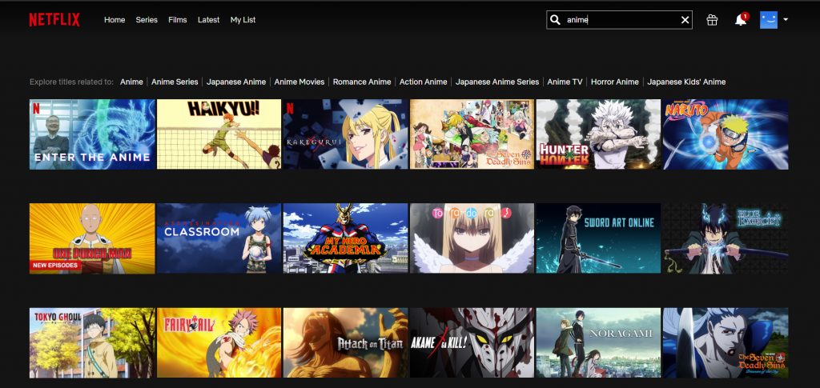This screenshot has height=388, width=820.
Task: Open the Naruto title thumbnail
Action: click(725, 134)
